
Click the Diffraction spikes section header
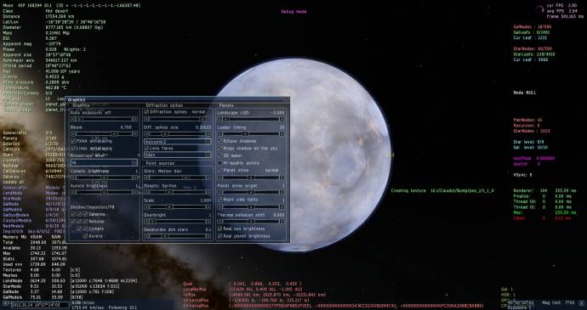pyautogui.click(x=164, y=105)
